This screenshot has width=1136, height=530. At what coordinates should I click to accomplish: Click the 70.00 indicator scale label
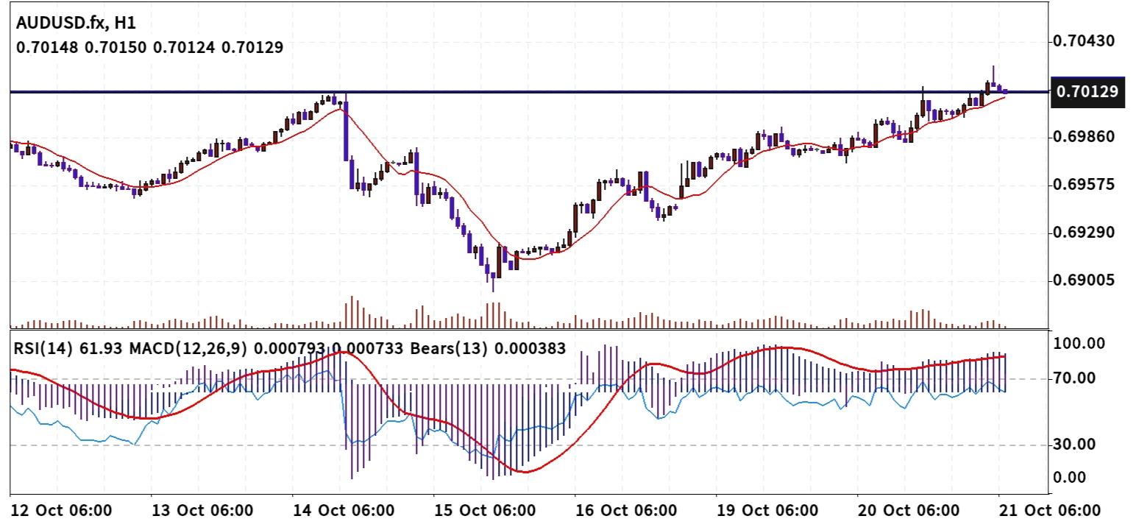click(1074, 378)
